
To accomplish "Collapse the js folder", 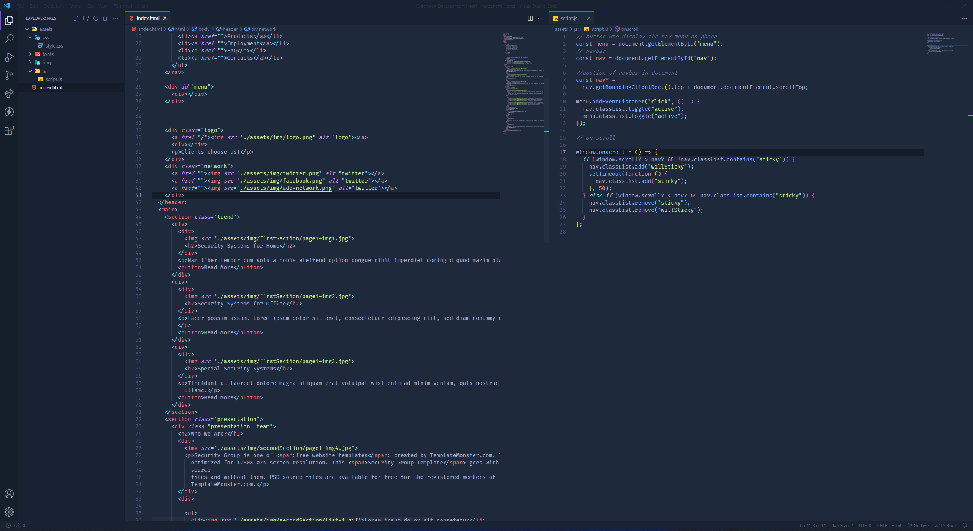I will 44,71.
